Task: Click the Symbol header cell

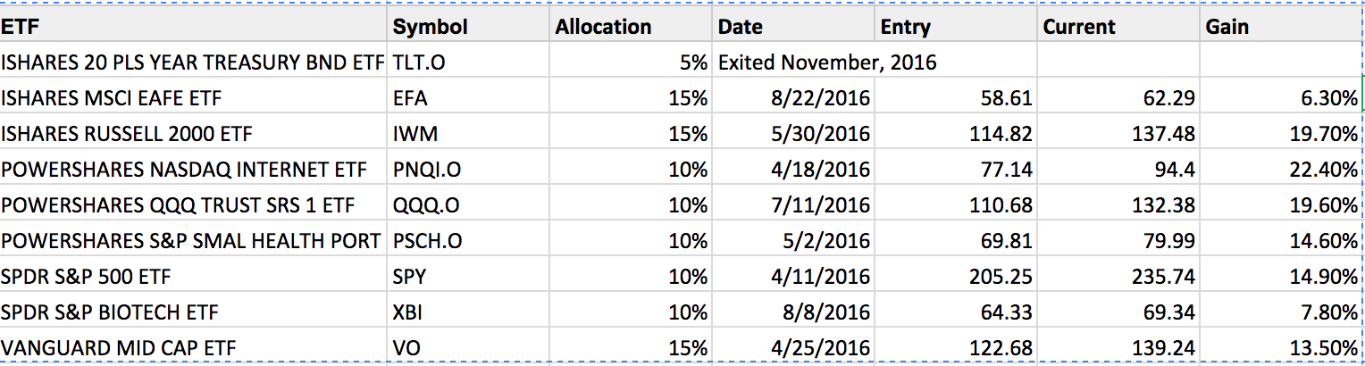Action: click(x=470, y=26)
